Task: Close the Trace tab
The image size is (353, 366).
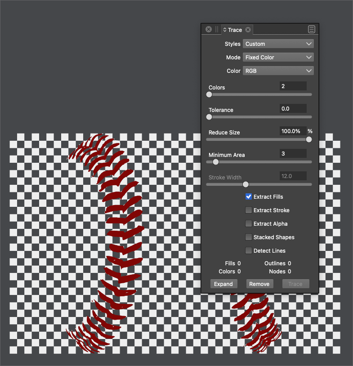Action: pos(248,30)
